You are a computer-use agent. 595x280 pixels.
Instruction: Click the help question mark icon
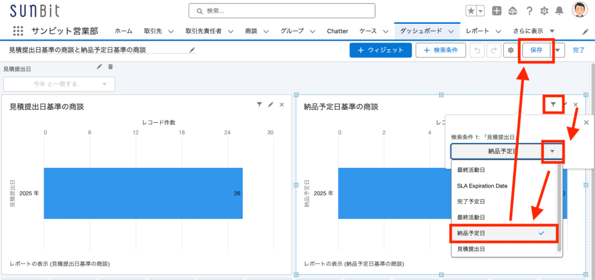tap(528, 11)
